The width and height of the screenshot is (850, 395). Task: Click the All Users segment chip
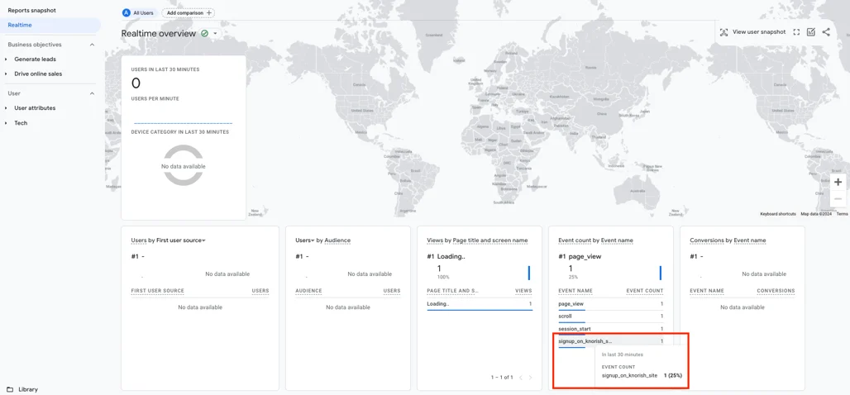138,13
